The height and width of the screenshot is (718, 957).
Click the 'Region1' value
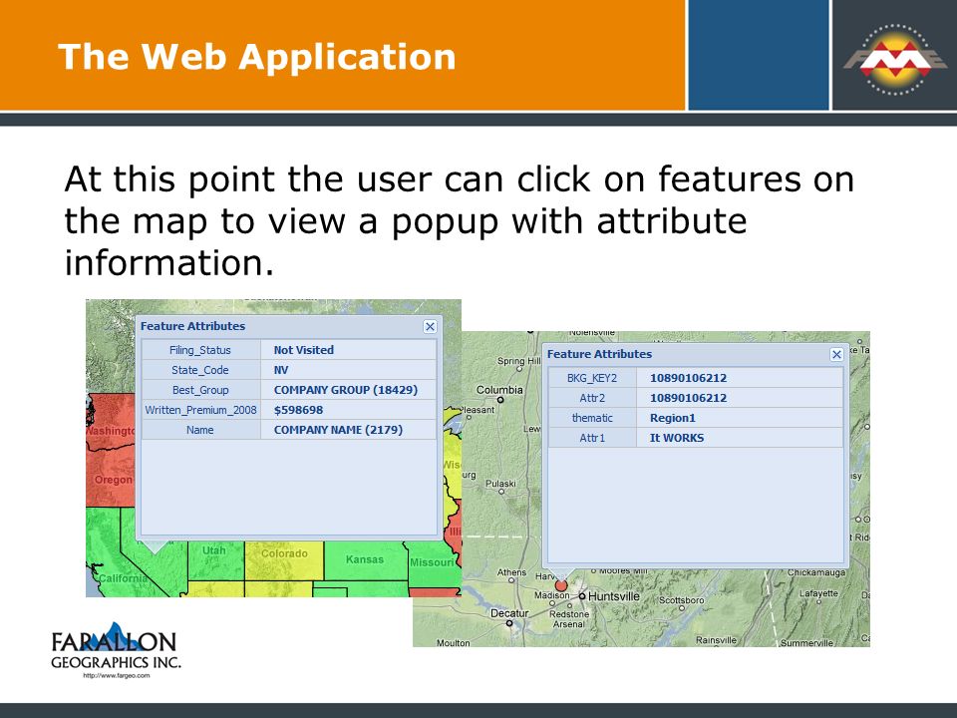click(673, 418)
